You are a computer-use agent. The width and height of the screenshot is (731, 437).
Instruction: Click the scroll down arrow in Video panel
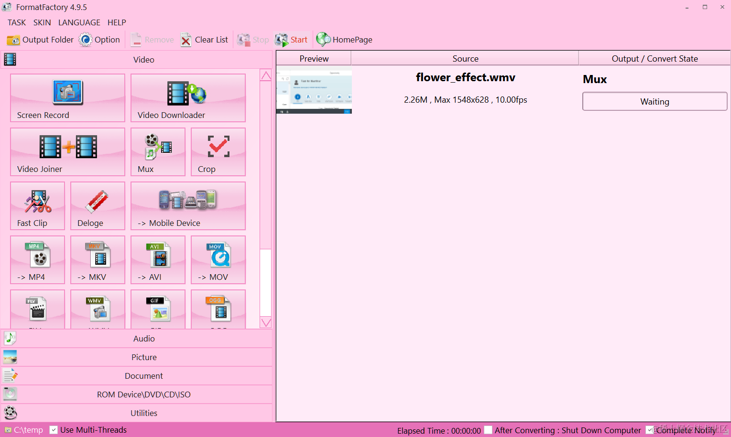click(x=266, y=322)
